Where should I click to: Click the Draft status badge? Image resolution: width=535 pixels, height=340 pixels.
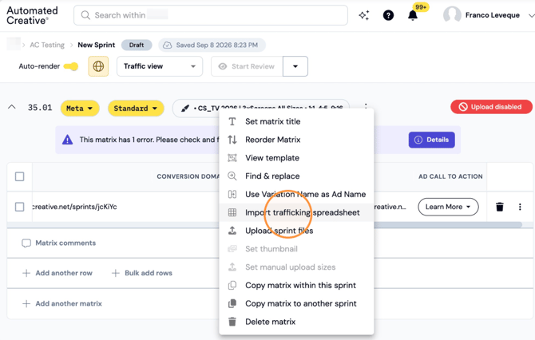[137, 45]
